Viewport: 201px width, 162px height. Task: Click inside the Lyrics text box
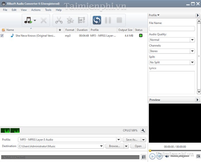click(x=172, y=83)
